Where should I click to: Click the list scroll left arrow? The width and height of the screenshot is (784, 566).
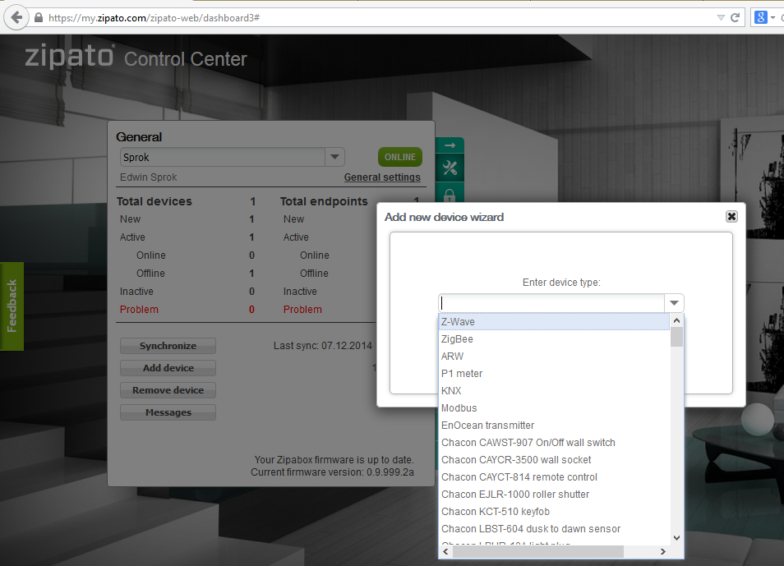coord(445,551)
